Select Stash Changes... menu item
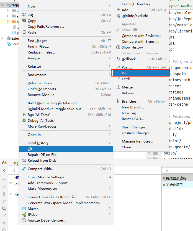 pyautogui.click(x=141, y=127)
